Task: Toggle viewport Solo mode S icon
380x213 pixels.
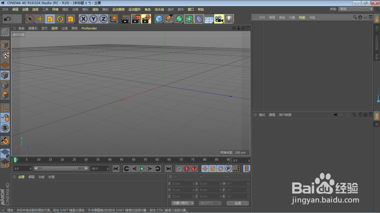Action: click(x=5, y=128)
